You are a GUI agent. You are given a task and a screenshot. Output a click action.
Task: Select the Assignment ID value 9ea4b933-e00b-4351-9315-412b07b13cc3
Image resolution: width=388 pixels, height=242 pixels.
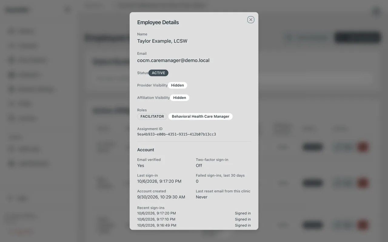pos(177,134)
